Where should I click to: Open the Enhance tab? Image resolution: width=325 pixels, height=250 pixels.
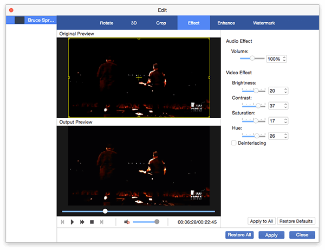226,23
